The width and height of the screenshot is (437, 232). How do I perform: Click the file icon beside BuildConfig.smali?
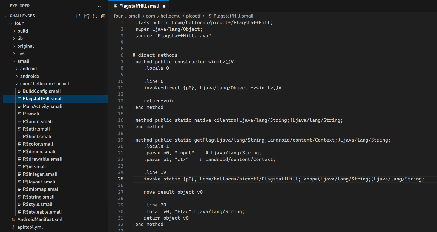coord(19,91)
